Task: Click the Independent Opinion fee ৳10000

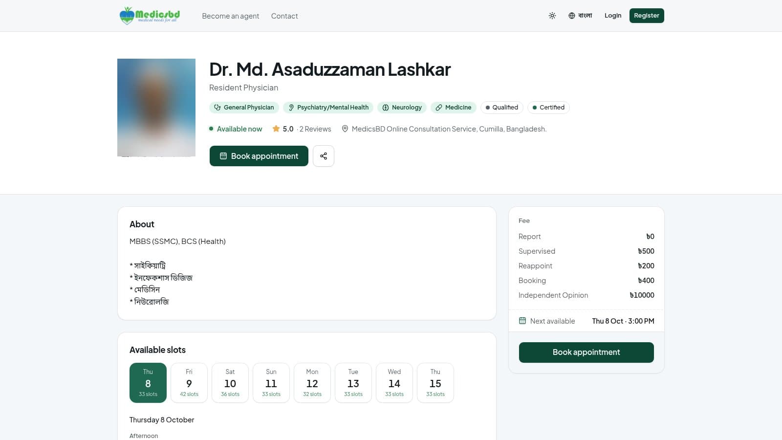Action: pyautogui.click(x=642, y=295)
